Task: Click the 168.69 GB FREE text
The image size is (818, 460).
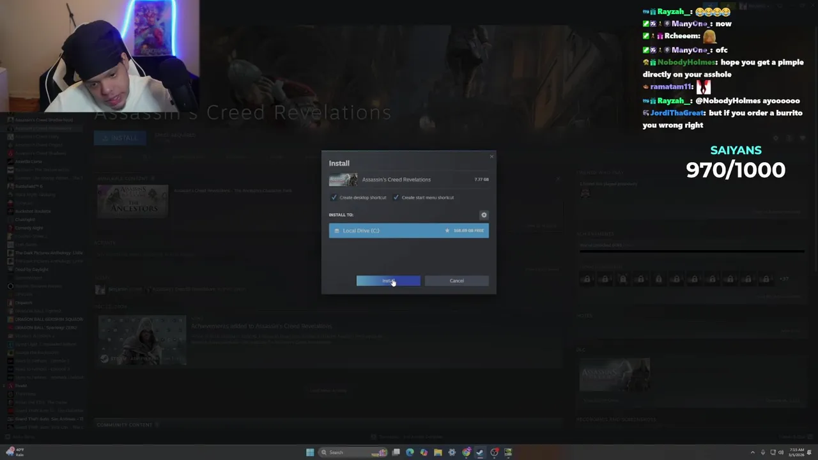Action: coord(468,231)
